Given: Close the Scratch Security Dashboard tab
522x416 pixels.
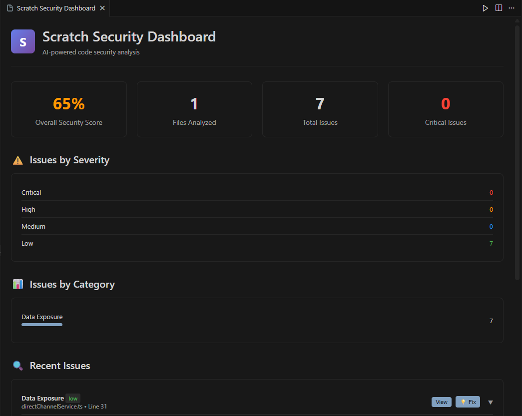Looking at the screenshot, I should click(x=102, y=8).
